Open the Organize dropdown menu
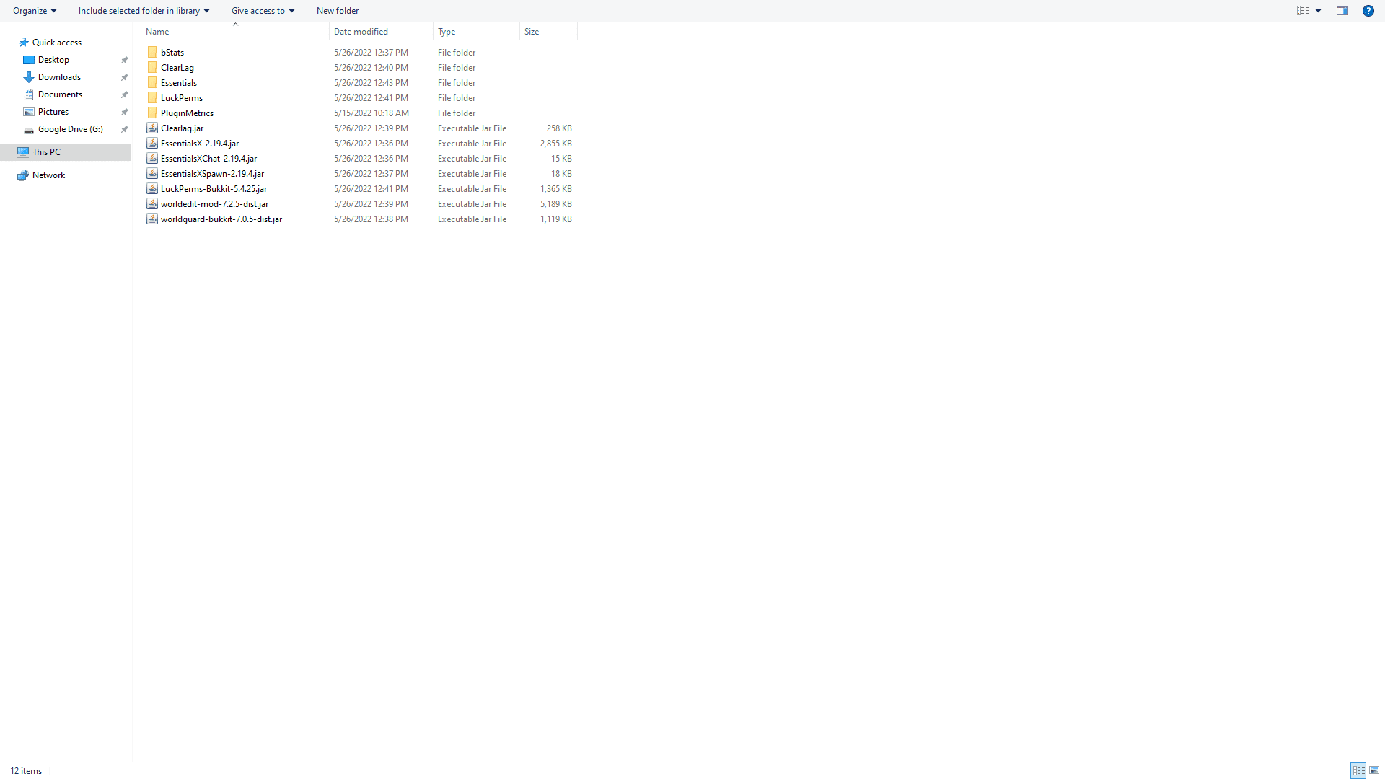The image size is (1385, 779). tap(34, 11)
